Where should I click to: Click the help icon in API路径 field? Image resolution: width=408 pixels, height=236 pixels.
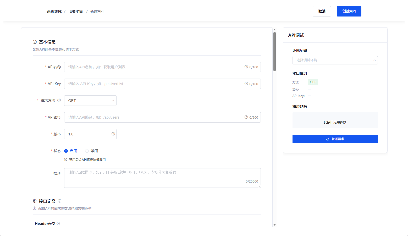click(x=246, y=117)
